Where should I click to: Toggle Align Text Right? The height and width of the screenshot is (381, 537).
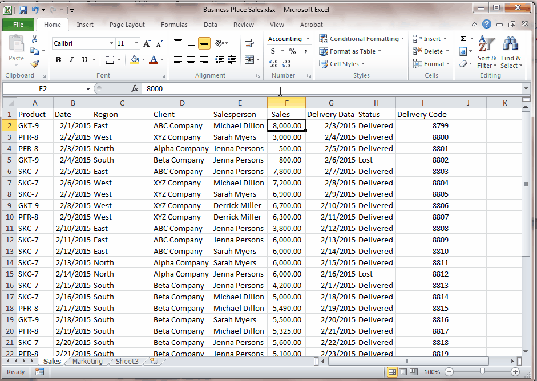[204, 60]
